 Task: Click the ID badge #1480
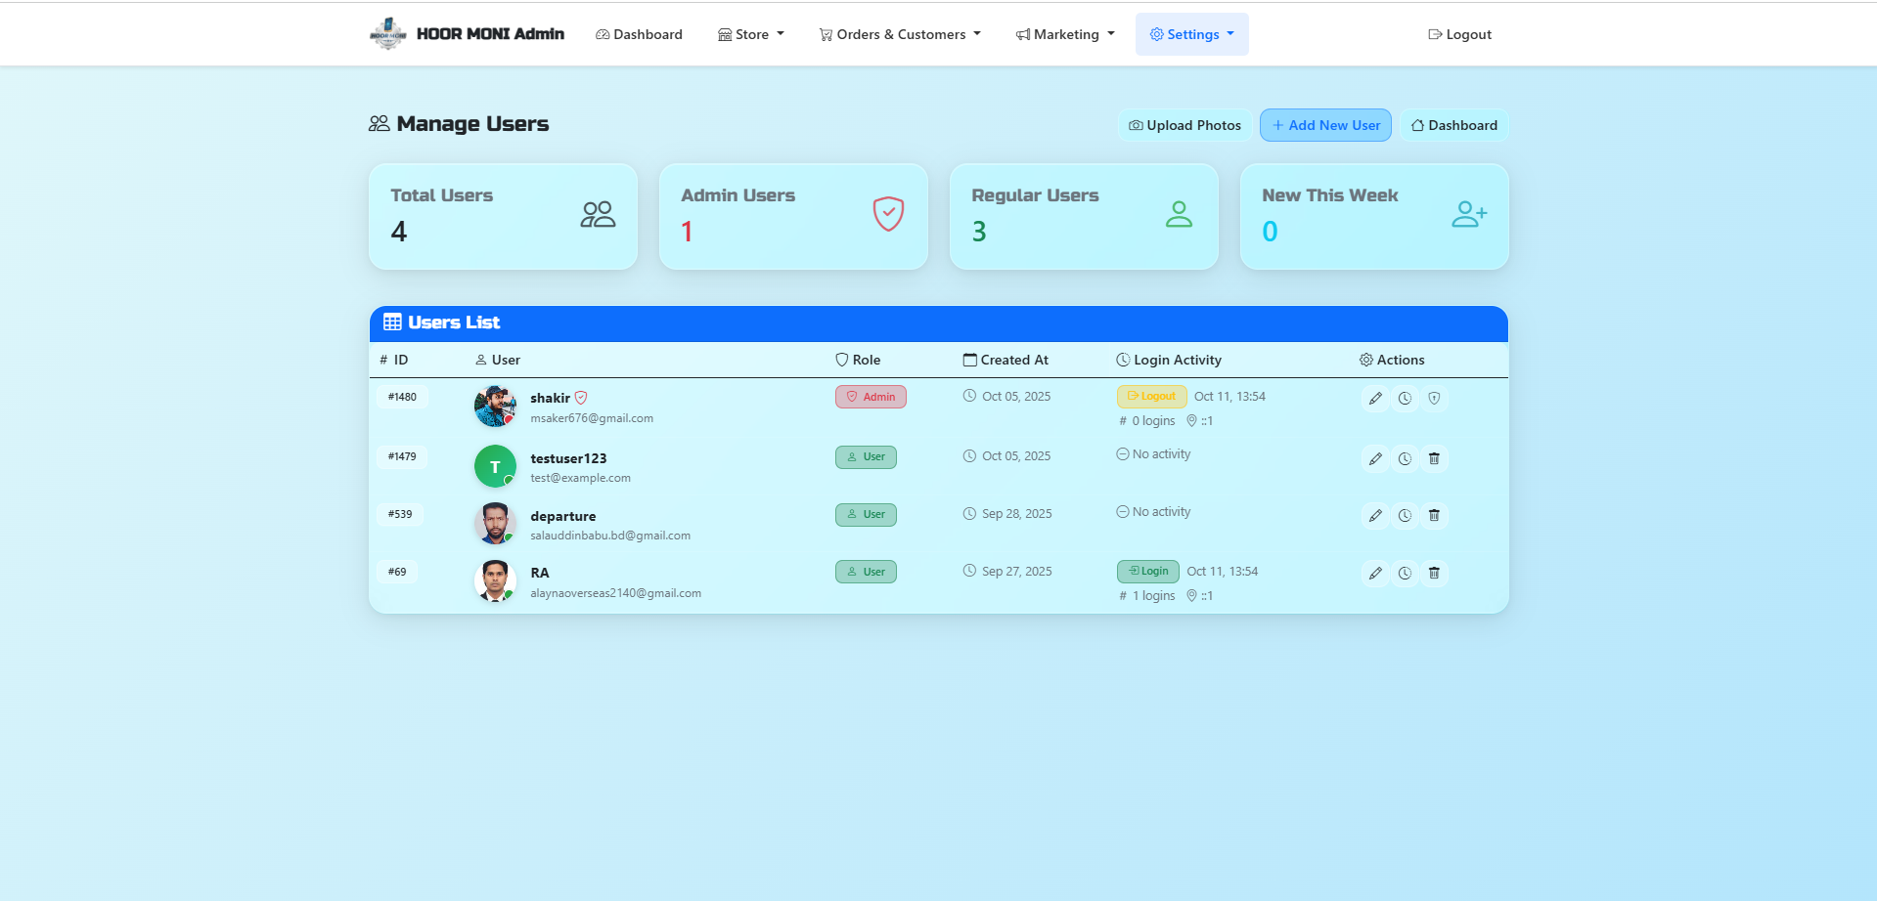[x=402, y=397]
